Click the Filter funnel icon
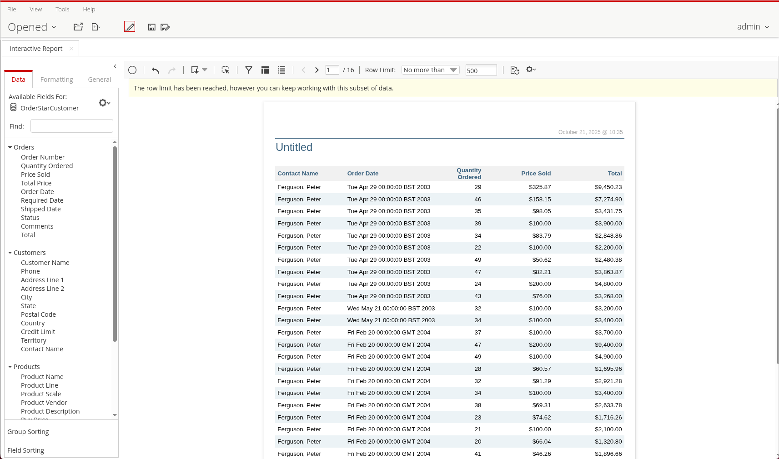Image resolution: width=779 pixels, height=459 pixels. tap(249, 70)
